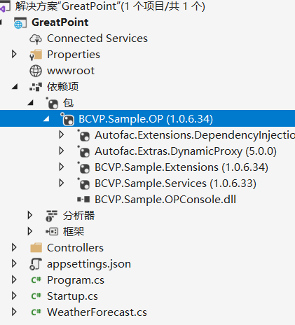The height and width of the screenshot is (325, 295).
Task: Click the 包 packages icon
Action: click(52, 103)
